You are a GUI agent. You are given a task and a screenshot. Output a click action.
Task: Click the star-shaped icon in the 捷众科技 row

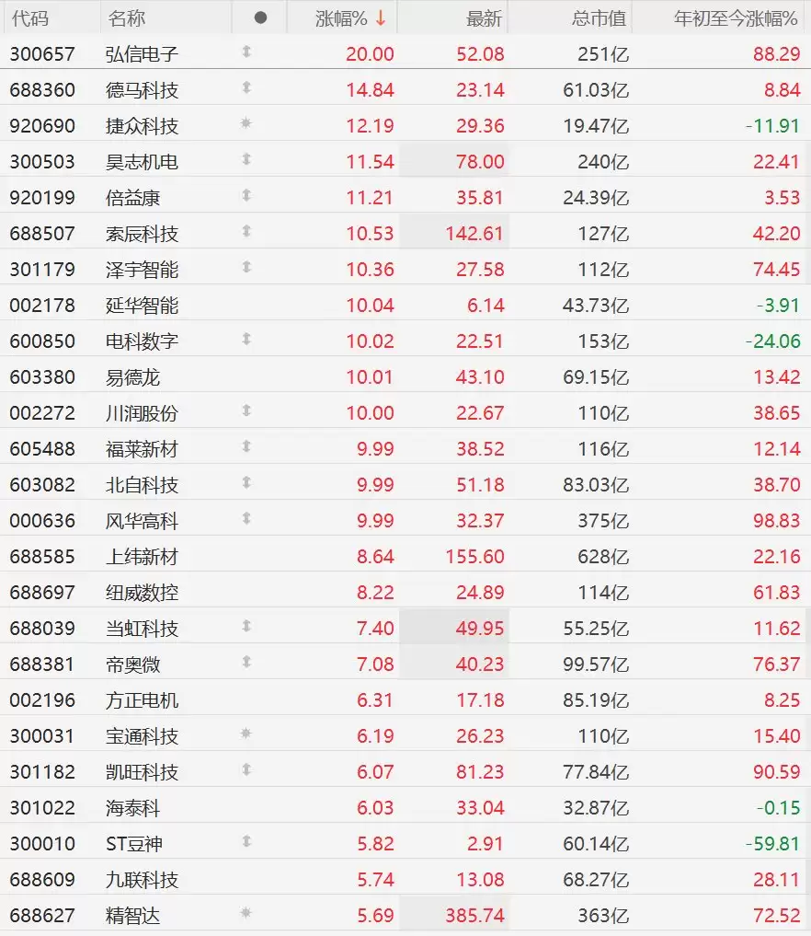(x=246, y=123)
